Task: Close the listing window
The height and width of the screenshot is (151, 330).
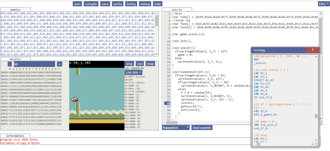Action: 313,50
